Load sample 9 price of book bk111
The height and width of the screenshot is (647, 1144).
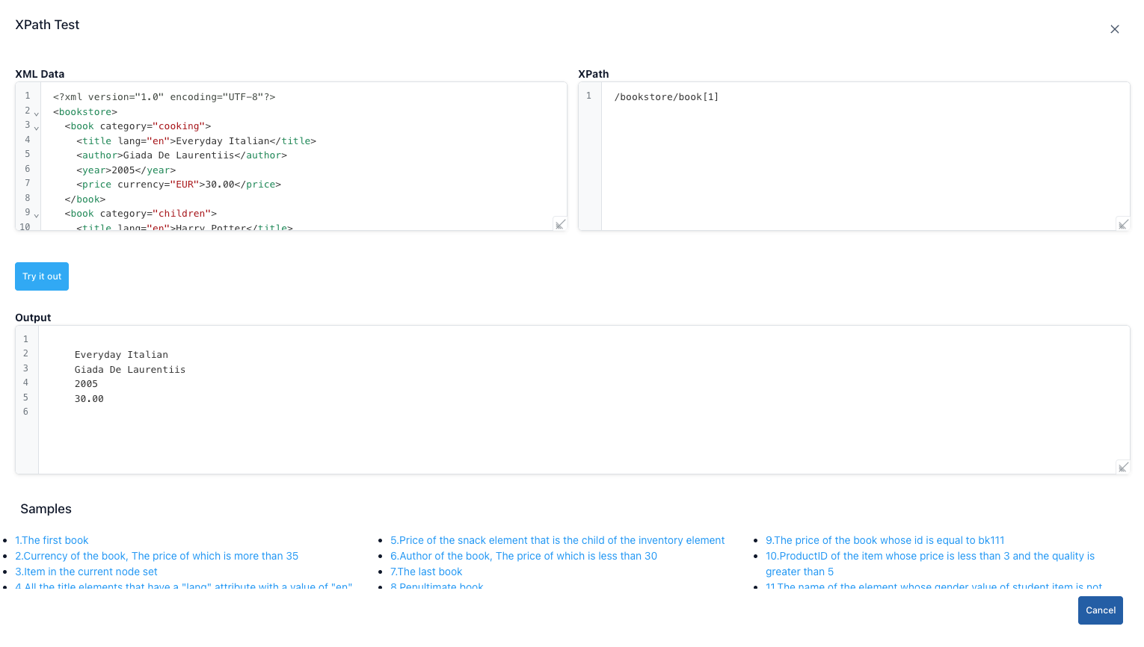[x=885, y=540]
